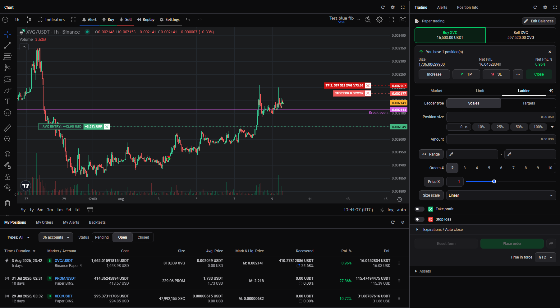Focus the Position size input field

click(x=501, y=117)
